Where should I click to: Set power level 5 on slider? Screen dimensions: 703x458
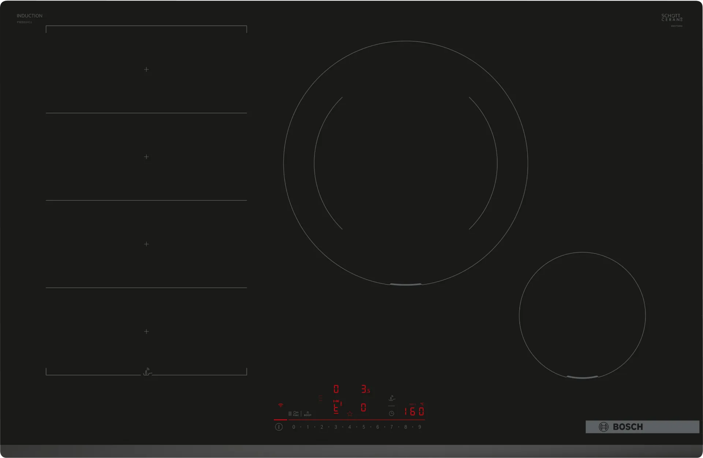pyautogui.click(x=364, y=427)
